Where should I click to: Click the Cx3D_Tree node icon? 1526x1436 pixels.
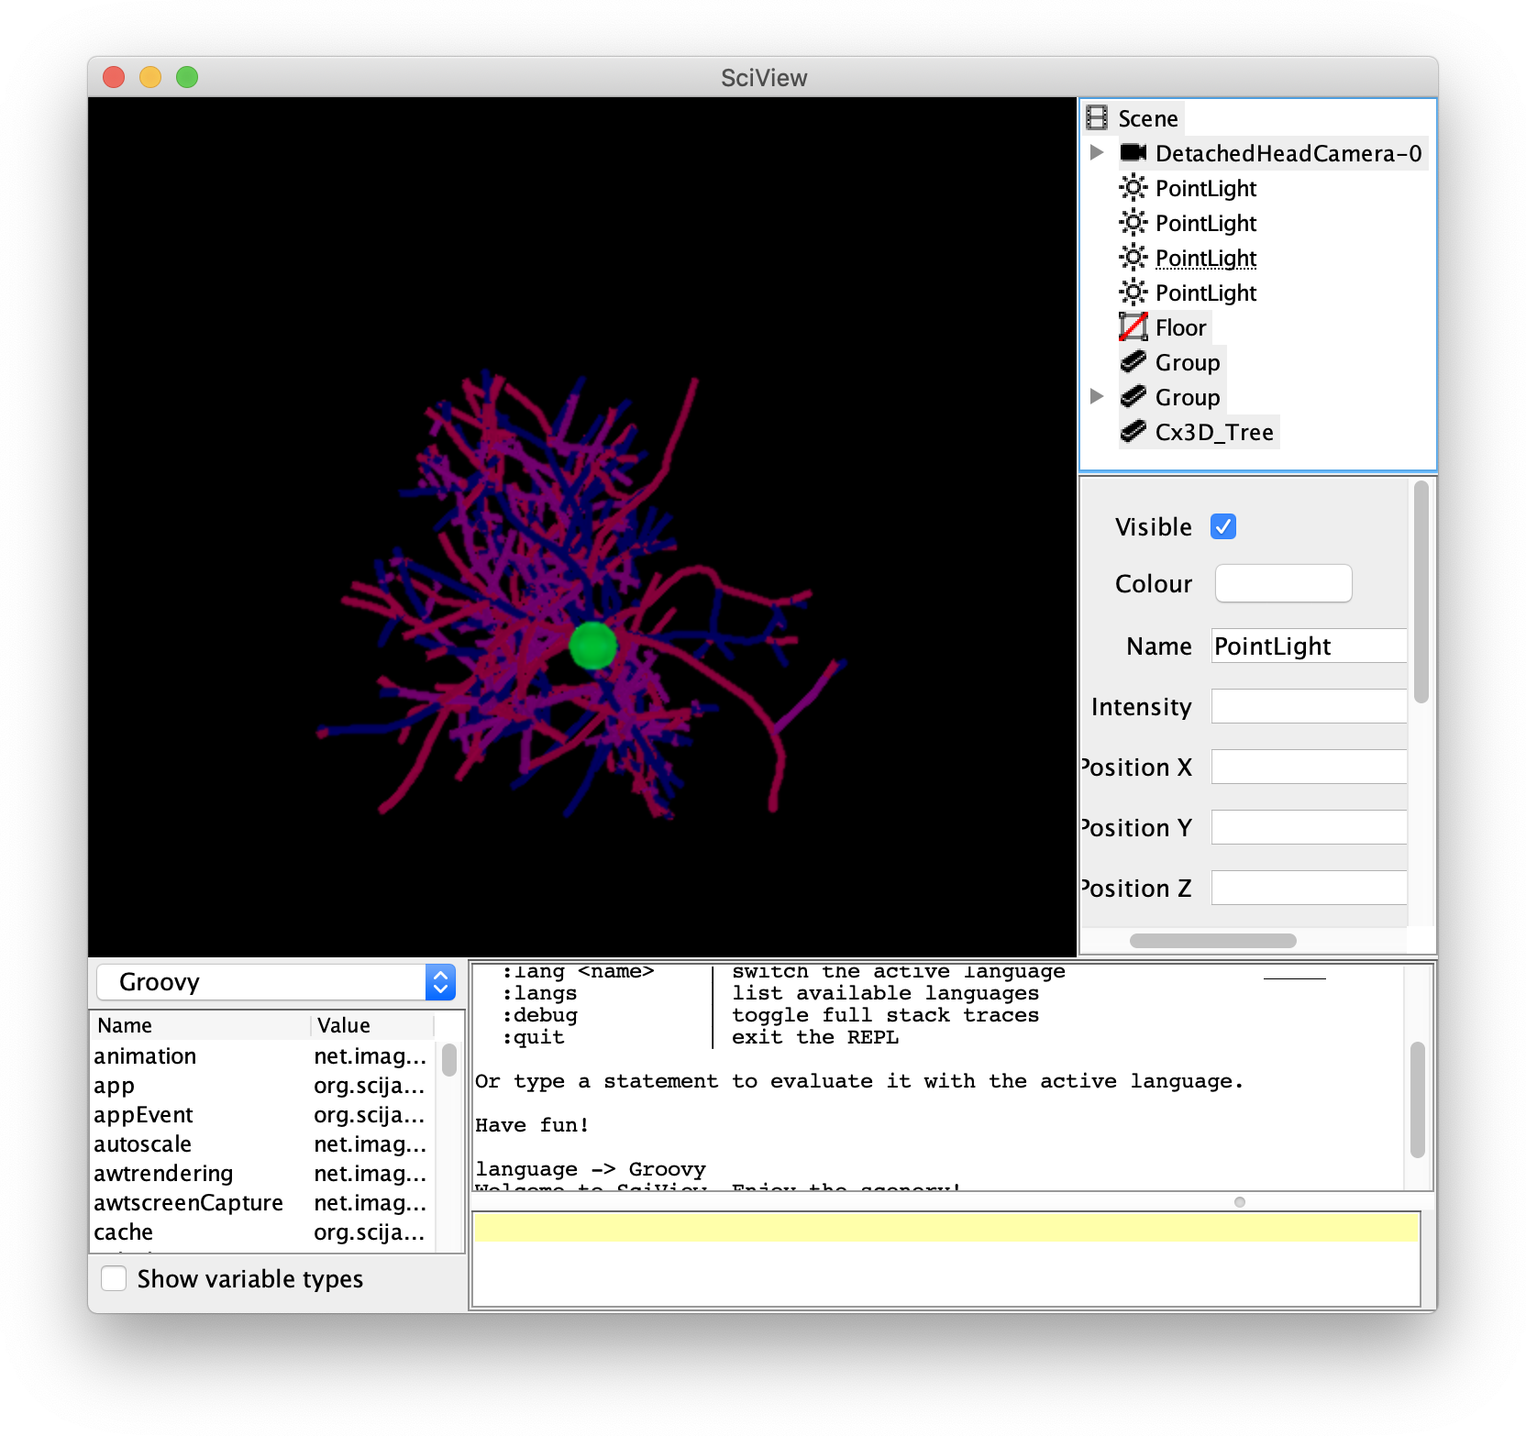1133,431
